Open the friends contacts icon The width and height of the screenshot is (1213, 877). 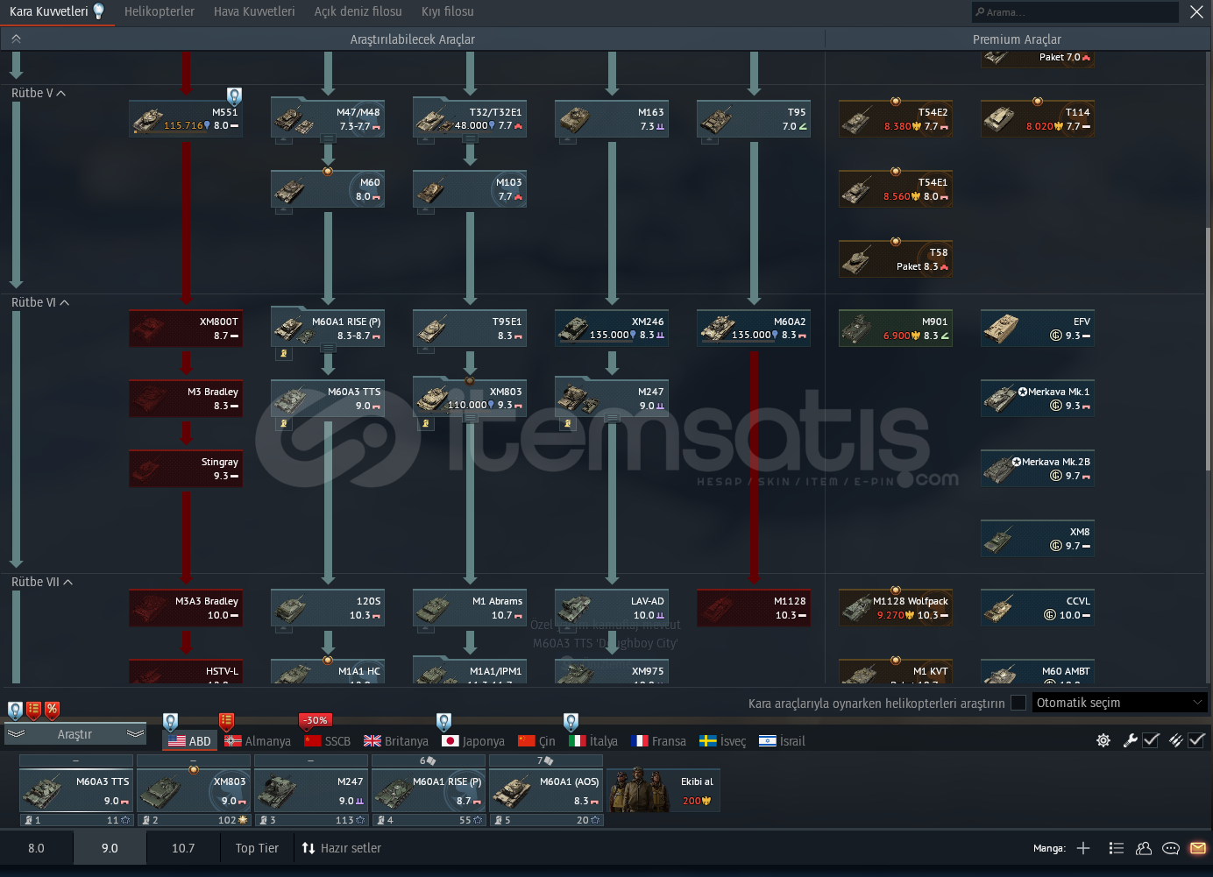(x=1144, y=848)
